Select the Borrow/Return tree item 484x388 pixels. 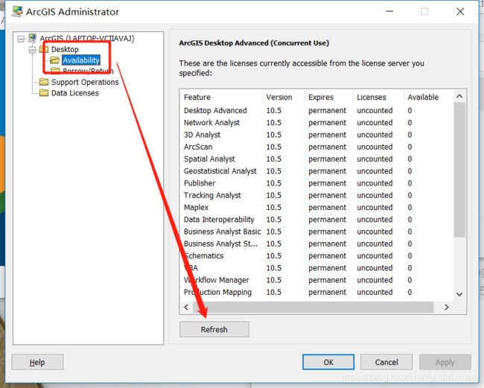pyautogui.click(x=88, y=71)
